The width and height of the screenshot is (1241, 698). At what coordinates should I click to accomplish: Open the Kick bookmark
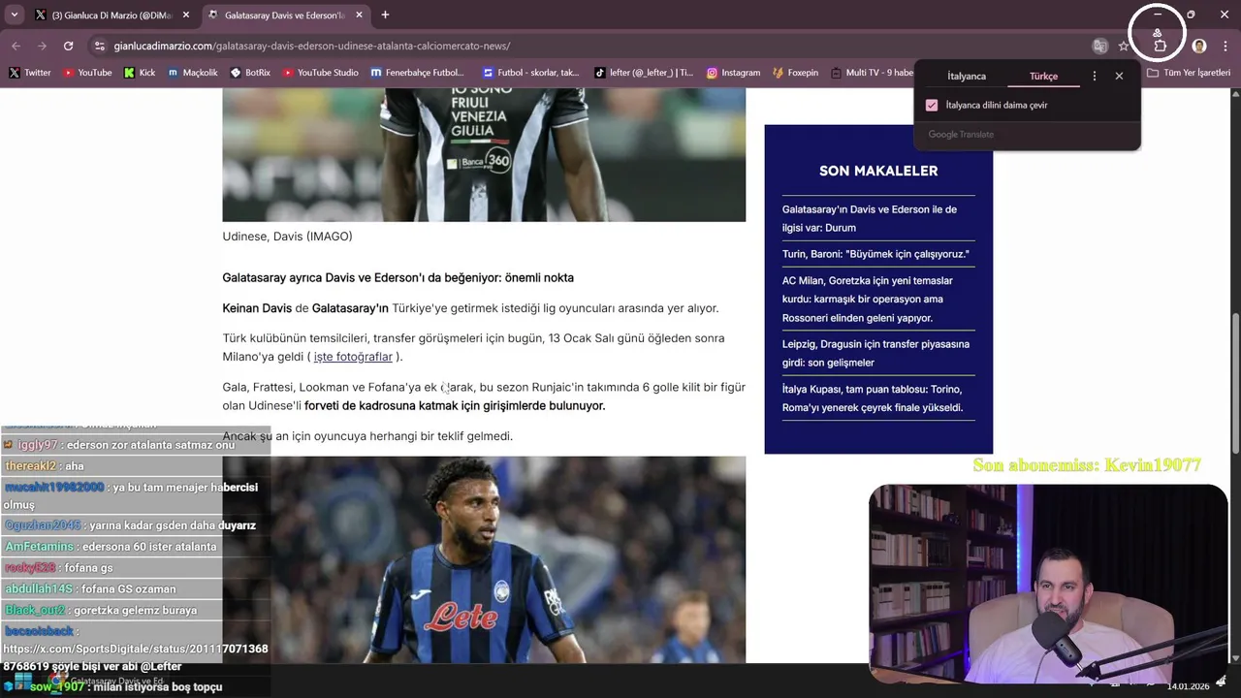tap(140, 73)
